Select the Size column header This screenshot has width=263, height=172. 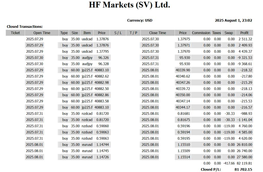[75, 33]
